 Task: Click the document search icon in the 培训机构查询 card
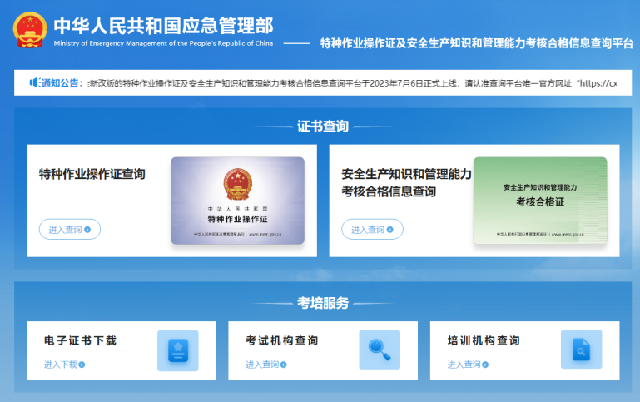[x=581, y=350]
